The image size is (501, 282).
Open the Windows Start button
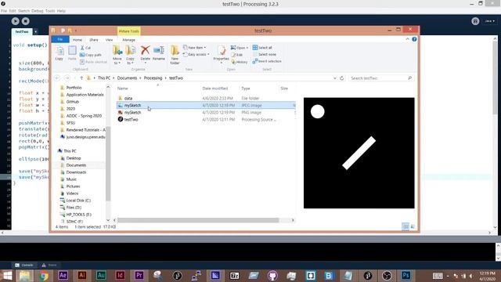[x=7, y=275]
